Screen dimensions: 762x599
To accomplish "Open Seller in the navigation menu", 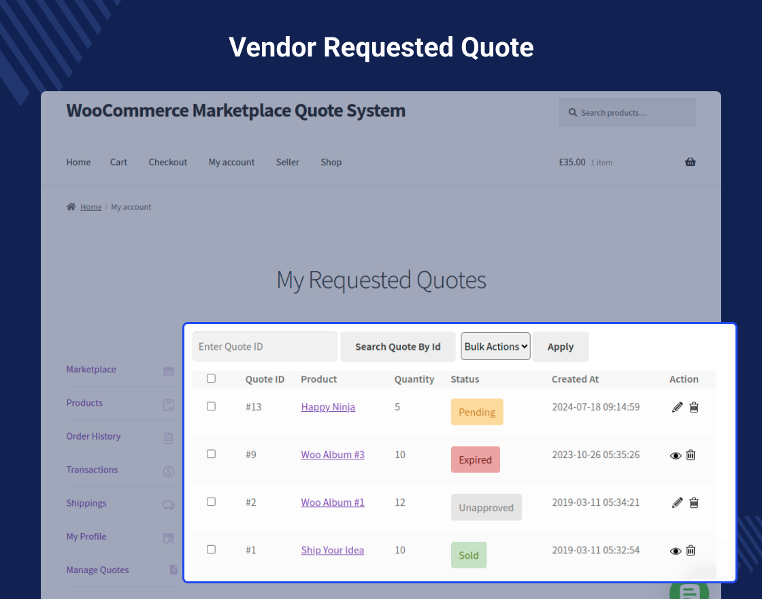I will point(288,162).
